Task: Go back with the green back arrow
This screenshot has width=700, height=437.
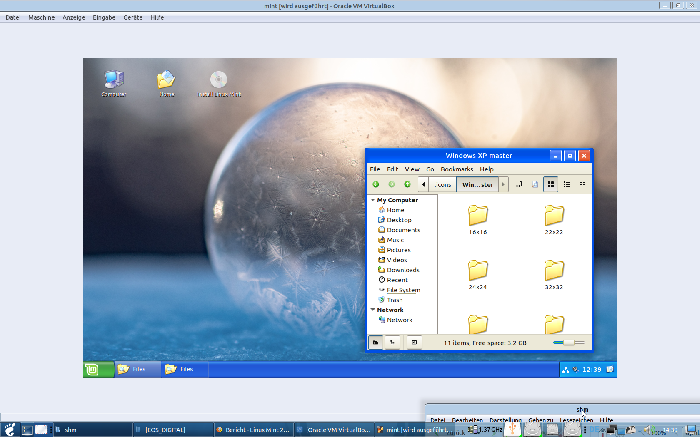Action: pos(376,184)
